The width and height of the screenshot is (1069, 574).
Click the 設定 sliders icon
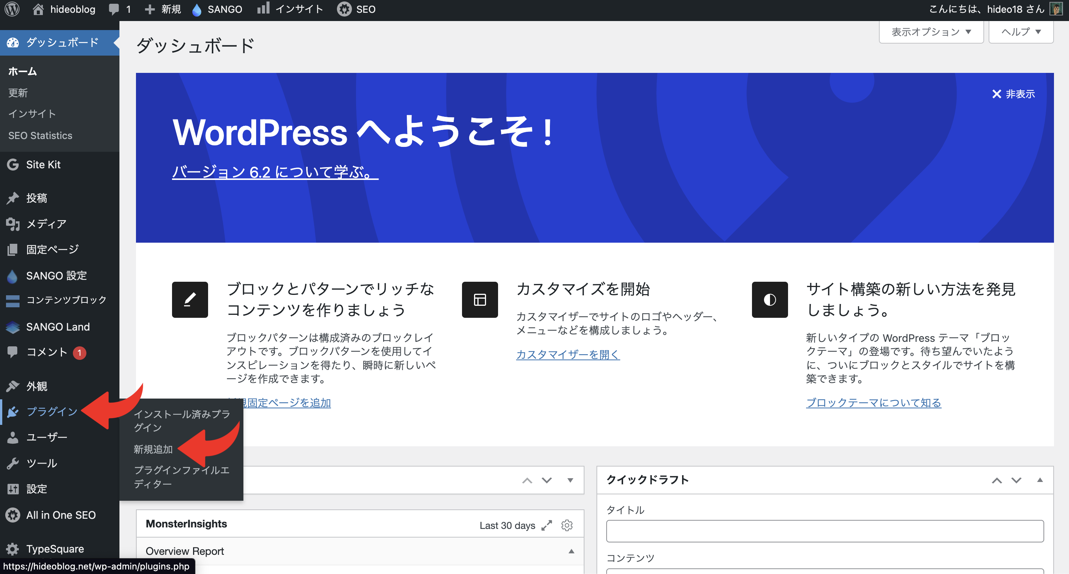[13, 489]
